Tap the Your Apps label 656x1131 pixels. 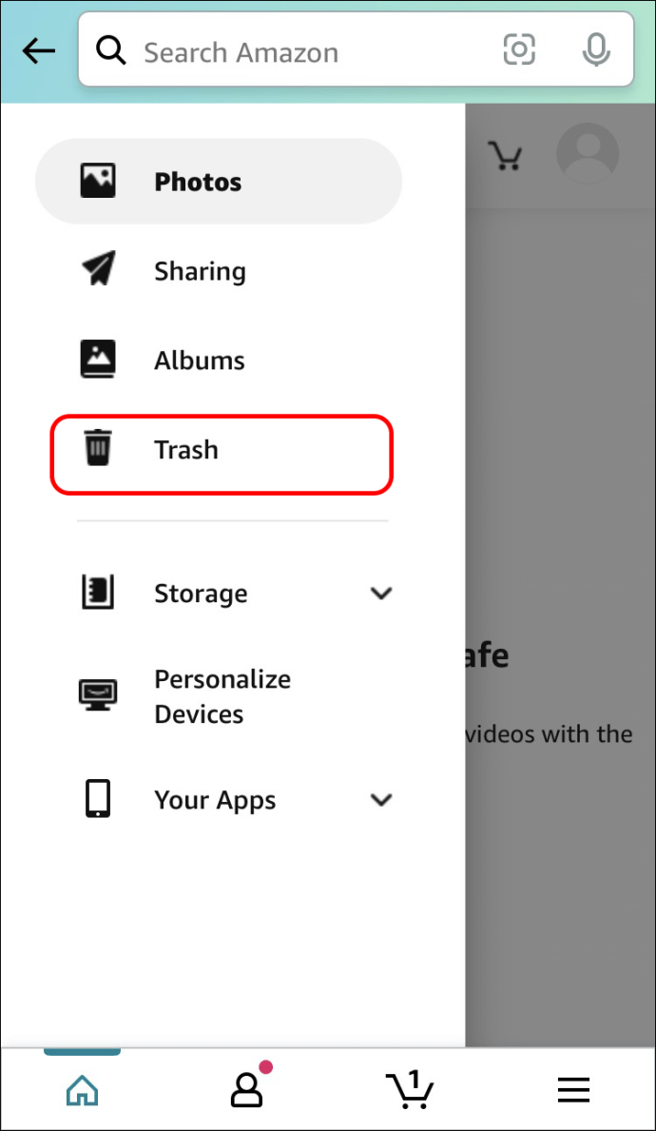pos(215,800)
